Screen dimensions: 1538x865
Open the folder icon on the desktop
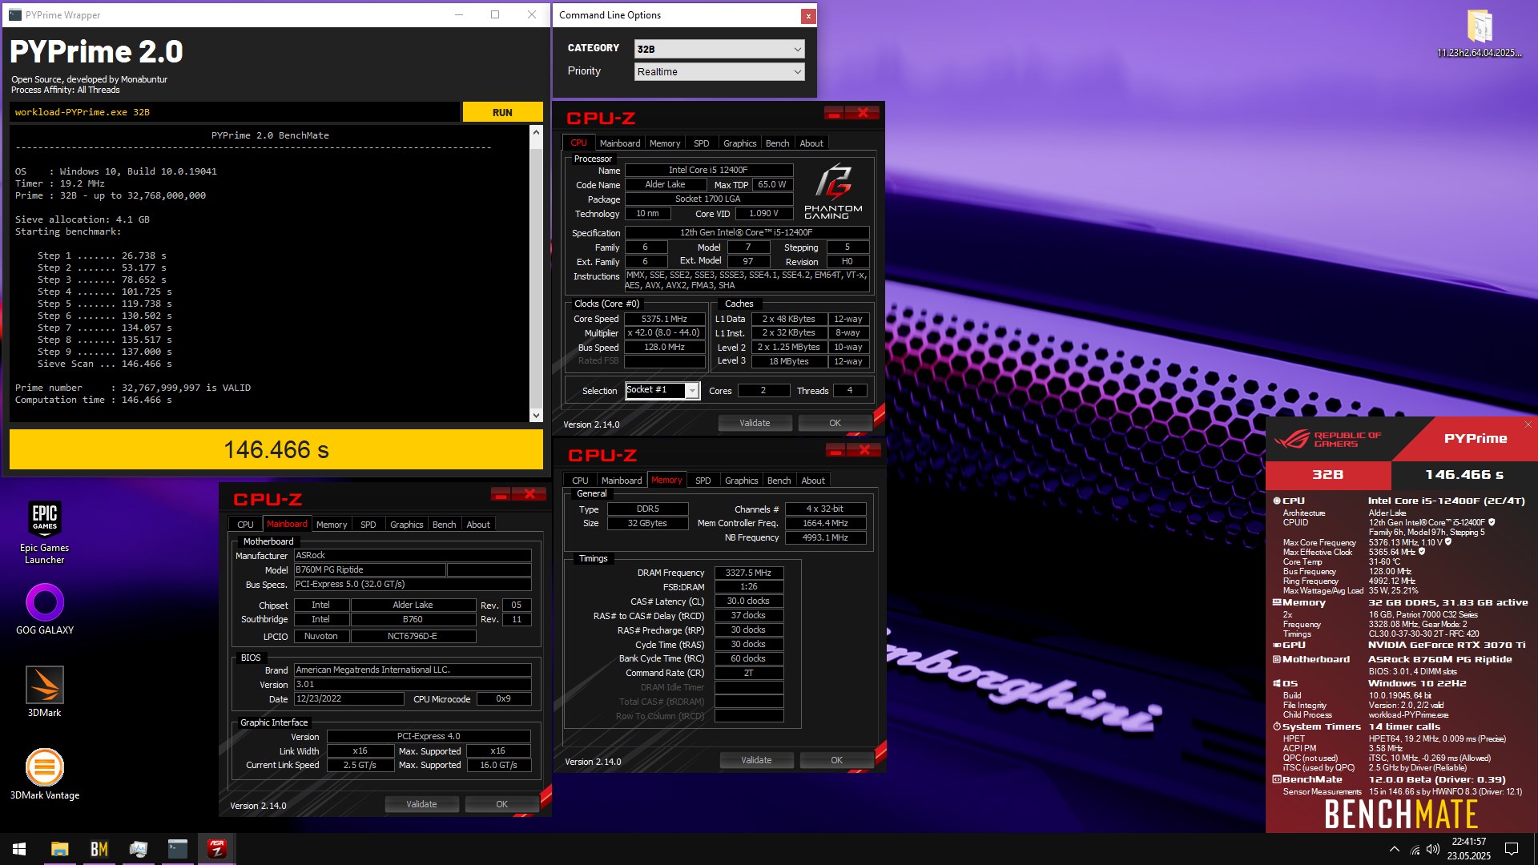1480,34
